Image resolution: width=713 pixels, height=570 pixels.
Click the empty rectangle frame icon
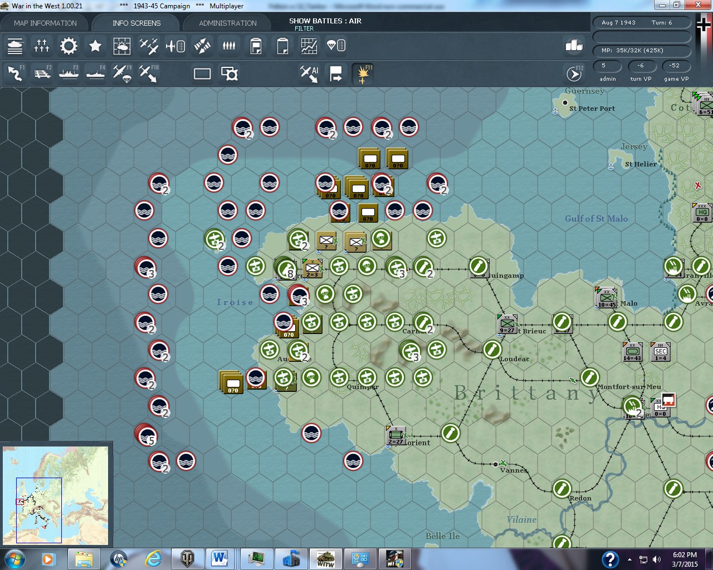[x=202, y=73]
